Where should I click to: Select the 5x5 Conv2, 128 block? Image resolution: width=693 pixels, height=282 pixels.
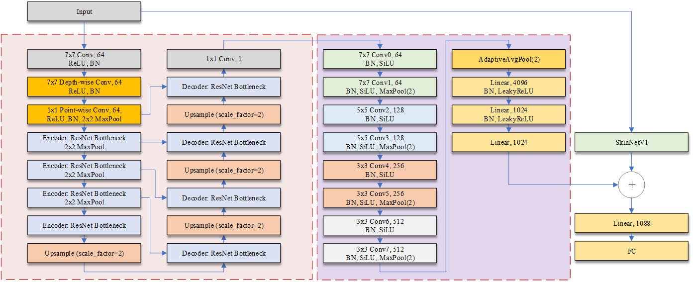380,114
